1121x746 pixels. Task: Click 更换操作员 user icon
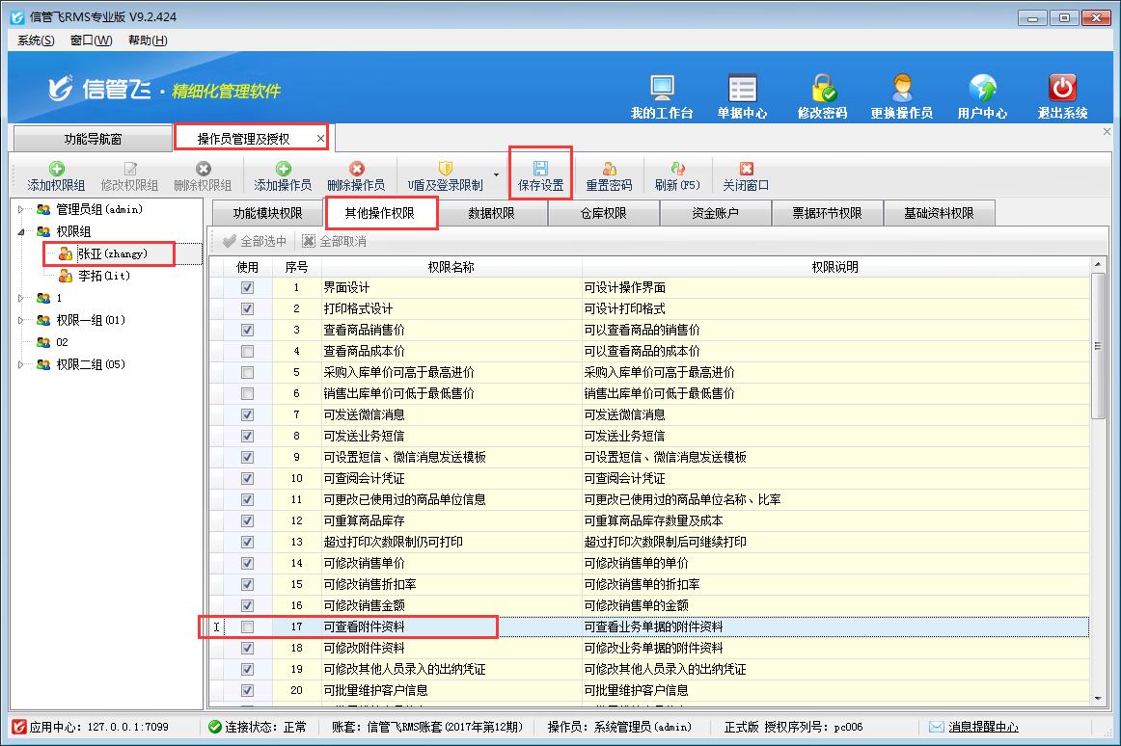click(x=901, y=89)
